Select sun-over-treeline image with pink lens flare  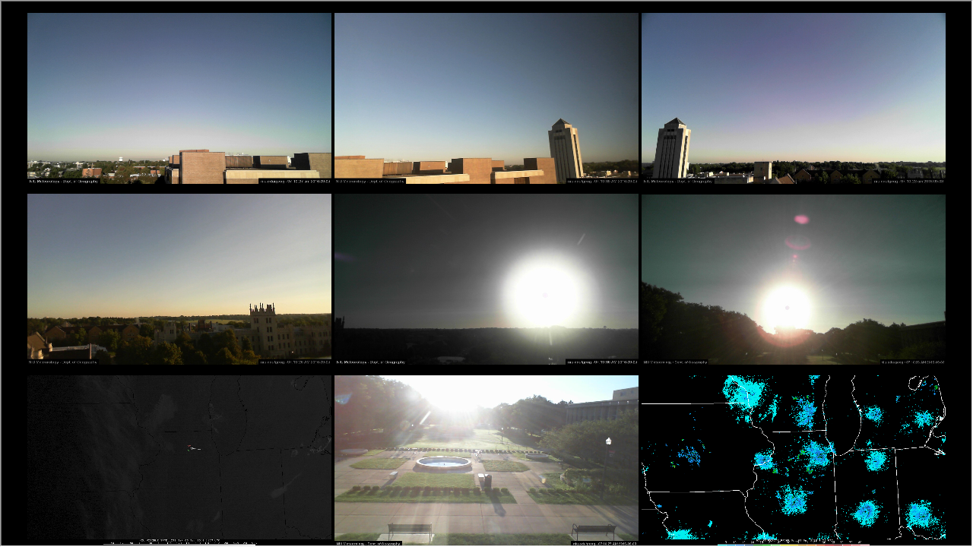[794, 279]
